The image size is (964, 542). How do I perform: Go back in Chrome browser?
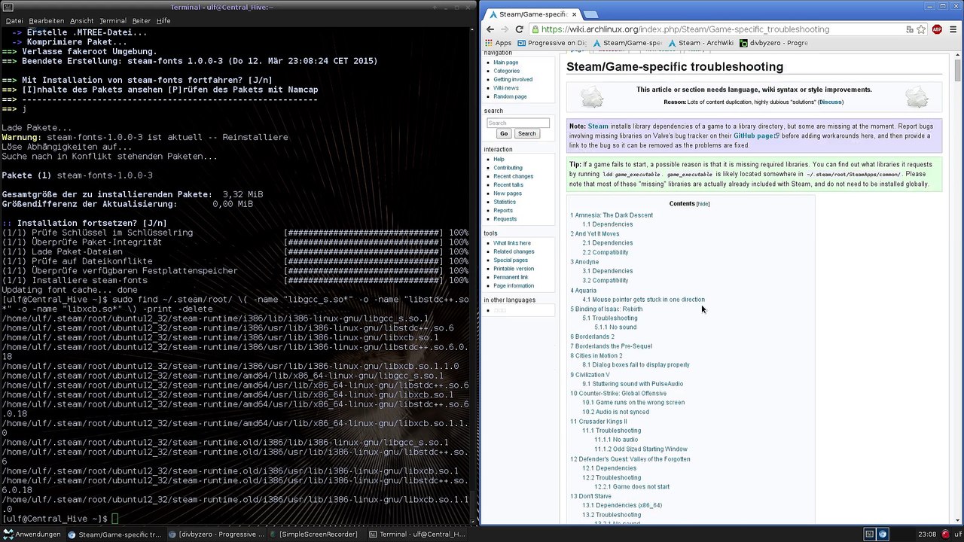(490, 29)
